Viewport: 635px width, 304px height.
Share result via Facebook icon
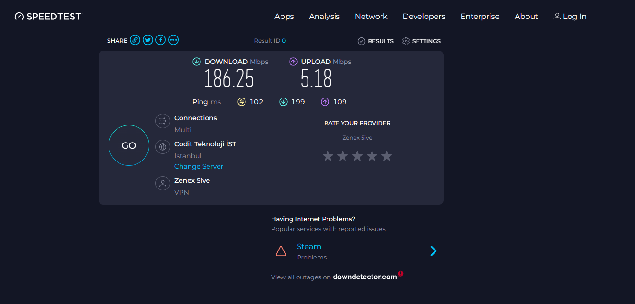click(161, 40)
